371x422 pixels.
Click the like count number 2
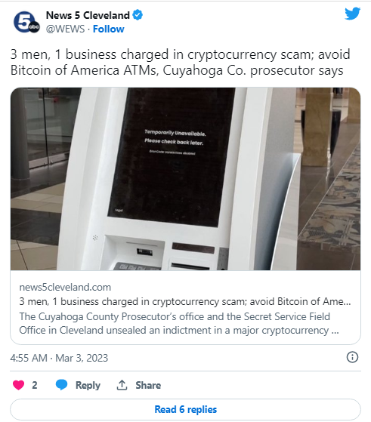click(35, 385)
